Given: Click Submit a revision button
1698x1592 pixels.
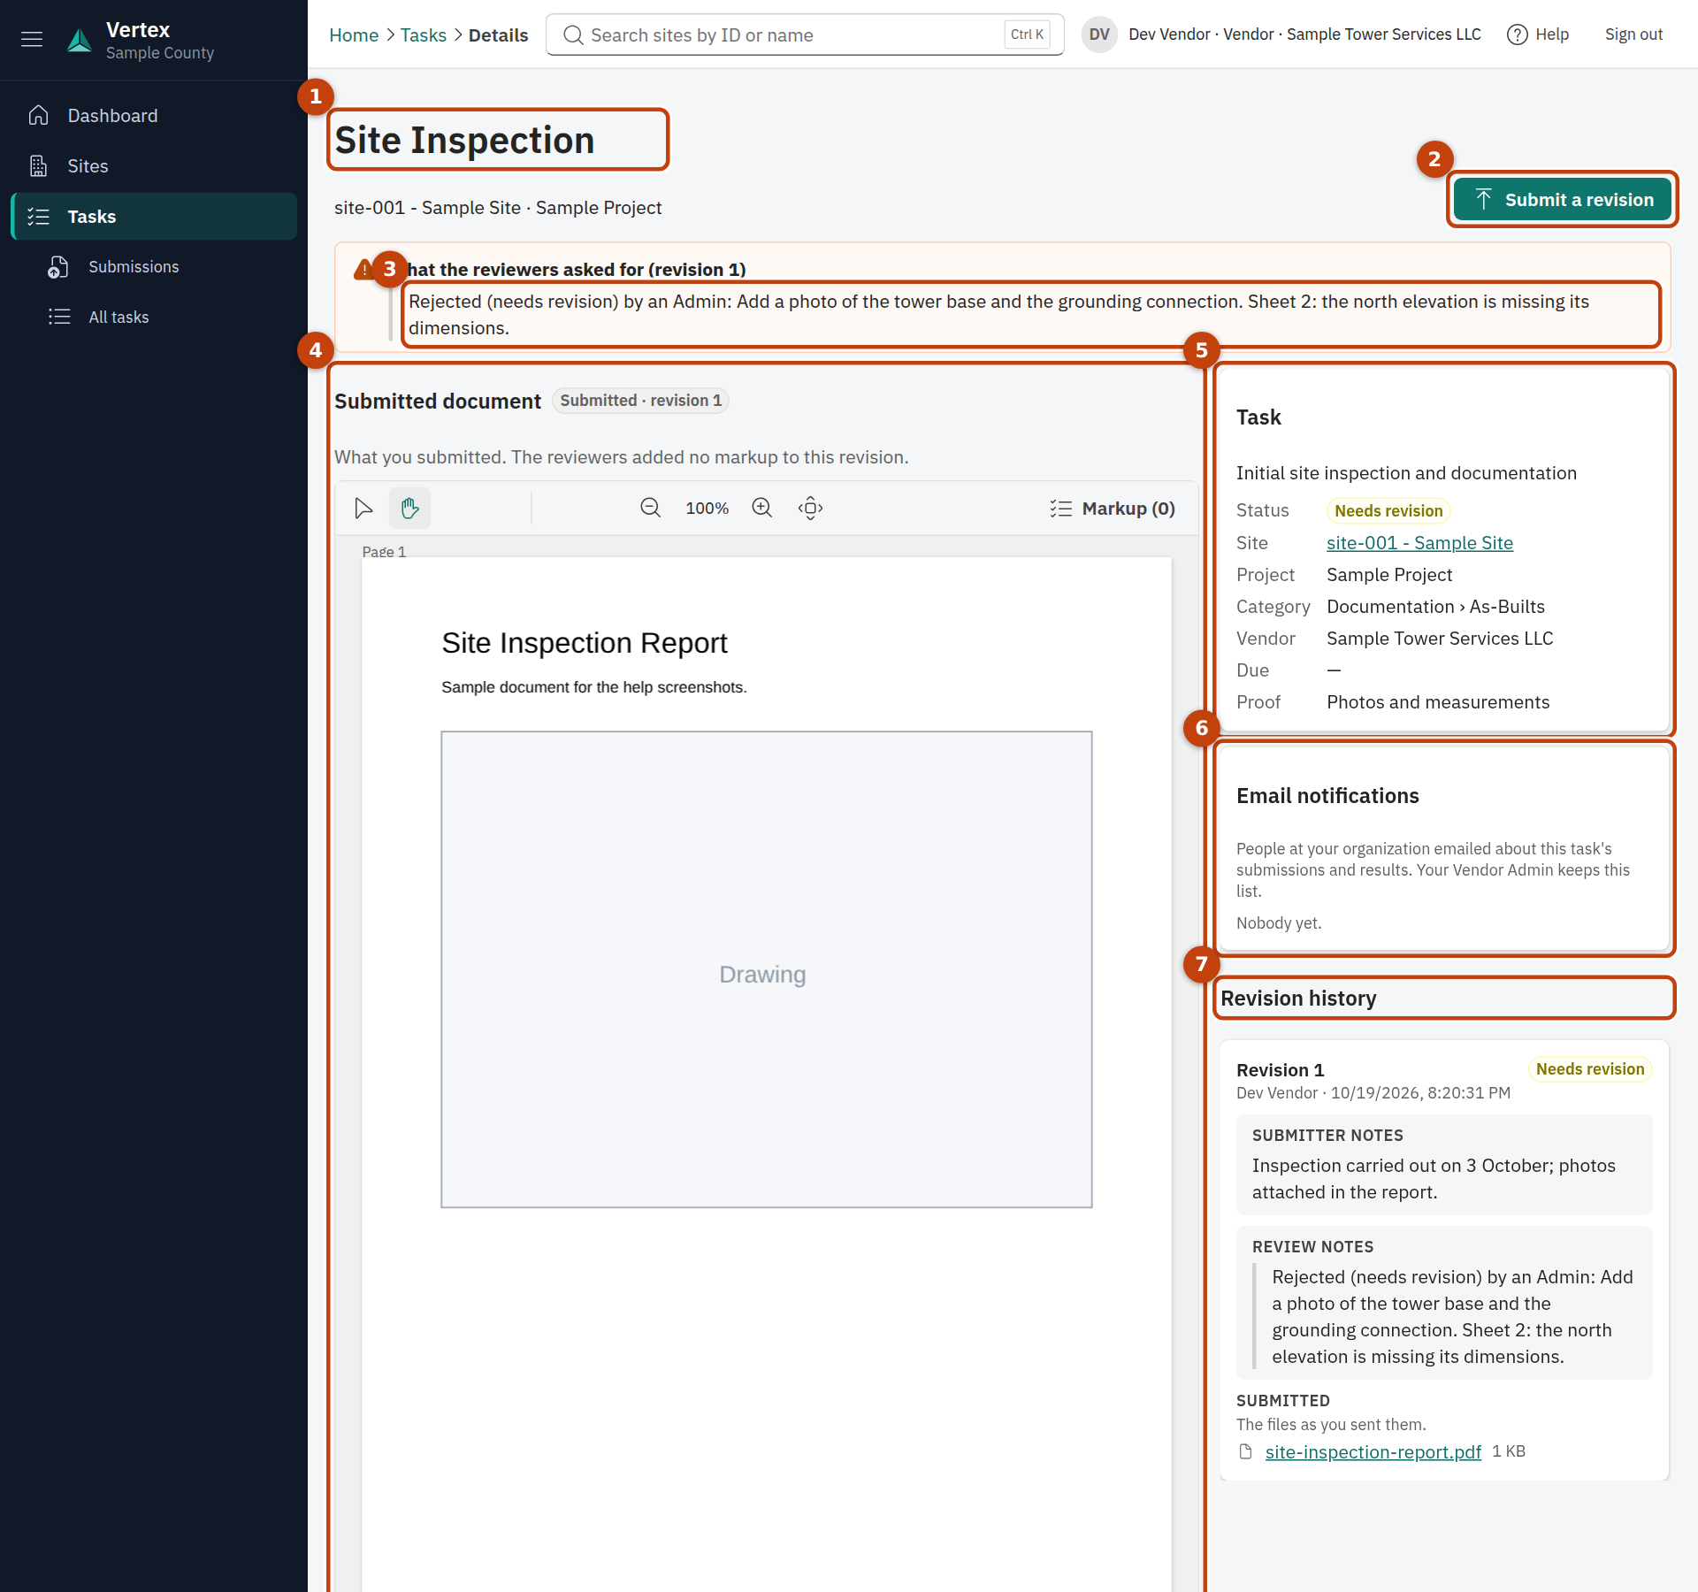Looking at the screenshot, I should (x=1563, y=200).
